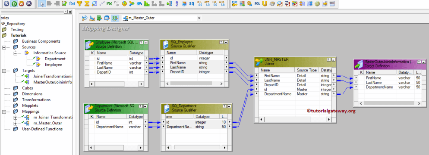This screenshot has width=429, height=155.
Task: Iconize the MasterOuterJoin Target Definition
Action: pos(423,62)
